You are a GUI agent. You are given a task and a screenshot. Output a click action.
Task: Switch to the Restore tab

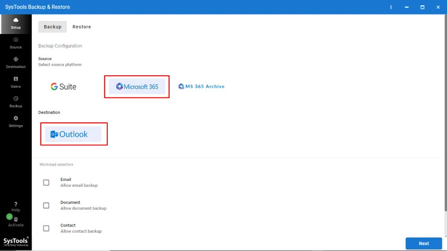click(x=82, y=27)
